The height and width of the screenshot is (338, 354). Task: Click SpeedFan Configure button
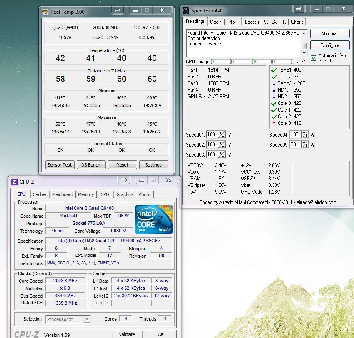[x=330, y=45]
